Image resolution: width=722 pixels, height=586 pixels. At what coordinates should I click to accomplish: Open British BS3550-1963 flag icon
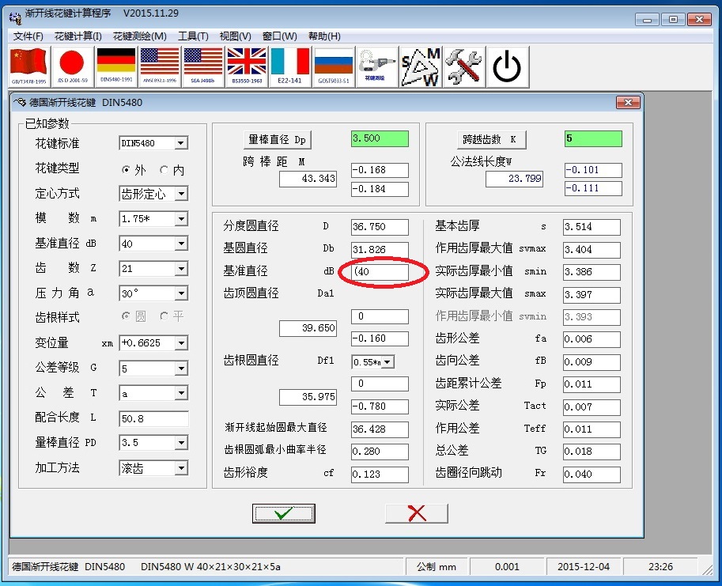pos(247,66)
